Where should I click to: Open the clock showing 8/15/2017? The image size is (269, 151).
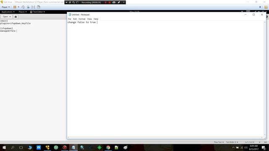[254, 147]
